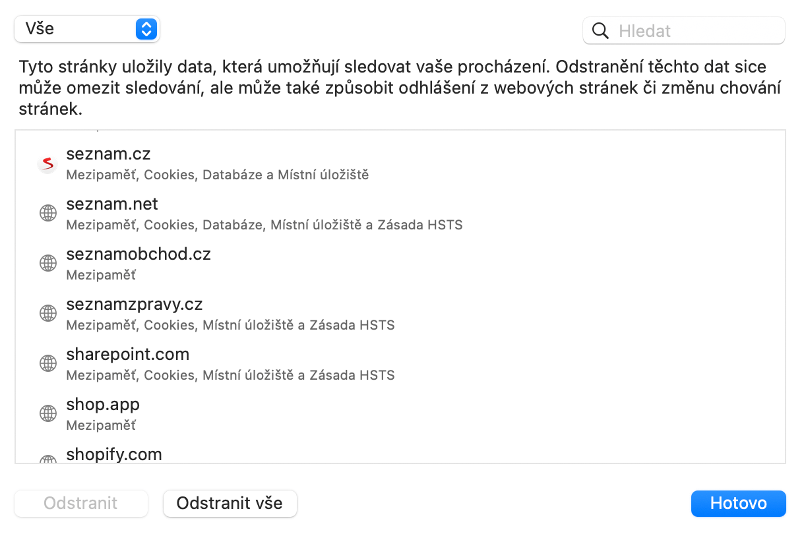
Task: Click the globe icon beside shop.app
Action: click(47, 414)
